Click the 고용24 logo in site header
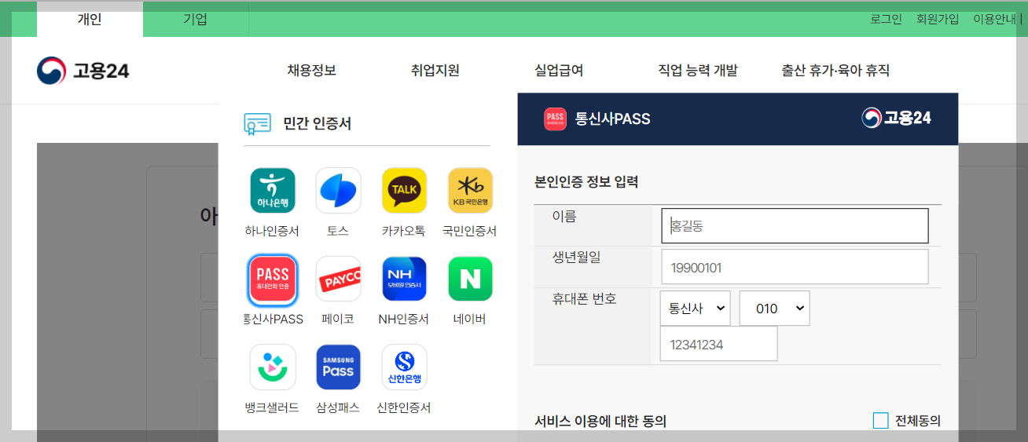 83,71
